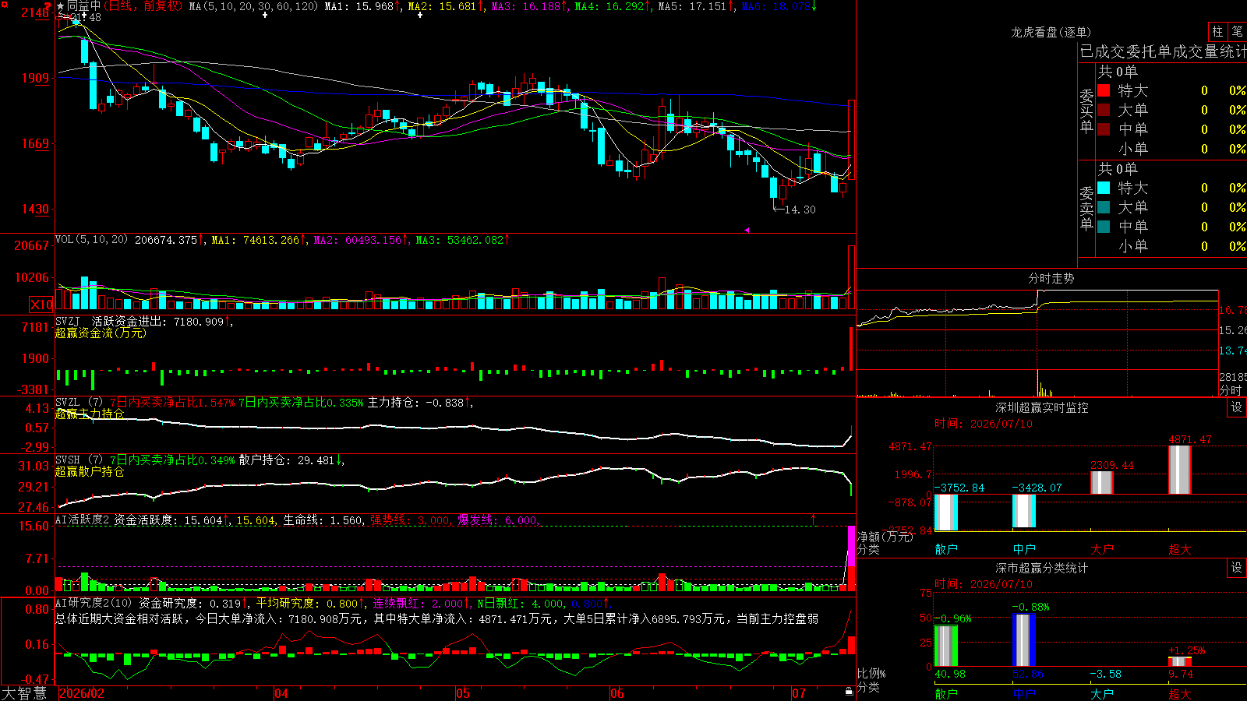Click the 已成交委托单成交量统计 header
This screenshot has height=701, width=1247.
pos(1163,51)
